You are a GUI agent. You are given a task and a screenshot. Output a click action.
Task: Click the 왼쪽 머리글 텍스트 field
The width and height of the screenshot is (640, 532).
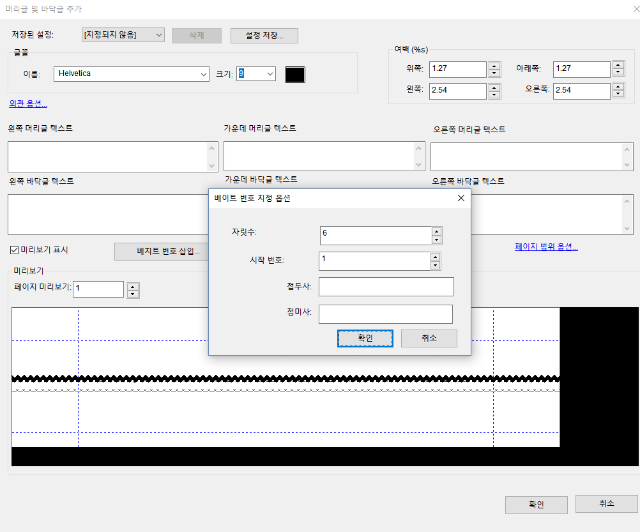click(x=109, y=155)
